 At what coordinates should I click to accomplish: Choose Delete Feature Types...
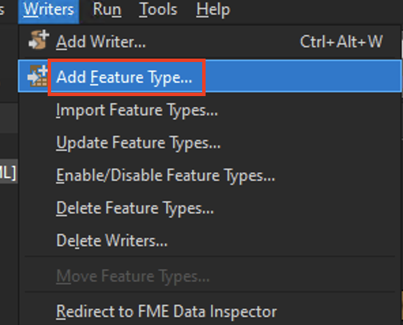pyautogui.click(x=135, y=208)
